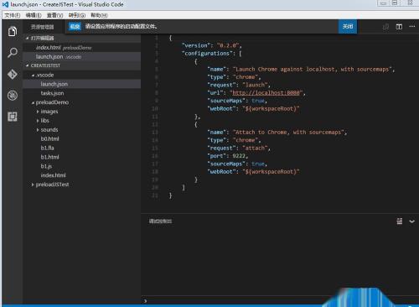419x307 pixels.
Task: Open the Source Control (Git) view
Action: (x=13, y=74)
